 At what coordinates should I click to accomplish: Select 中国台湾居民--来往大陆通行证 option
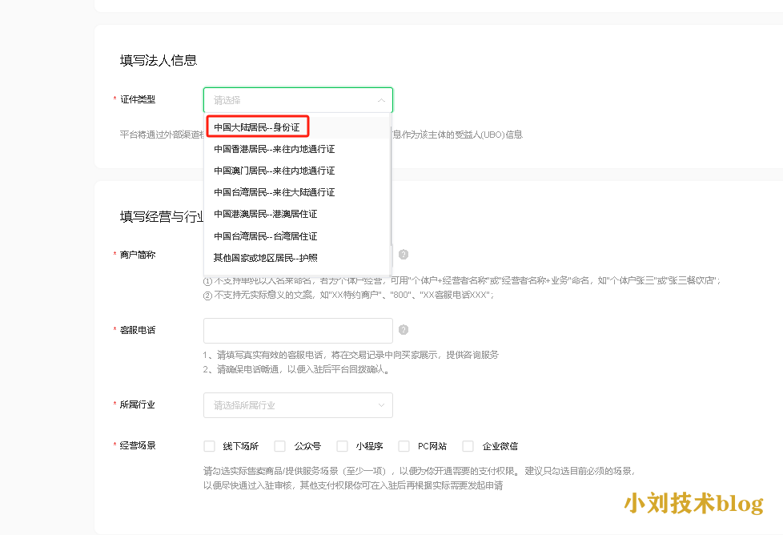point(274,192)
